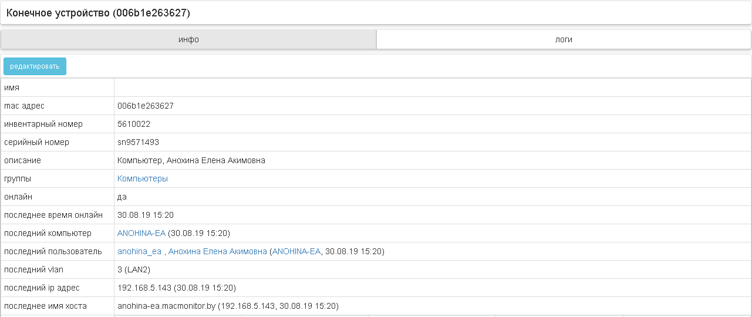Click the последний ip адрес value

click(176, 288)
